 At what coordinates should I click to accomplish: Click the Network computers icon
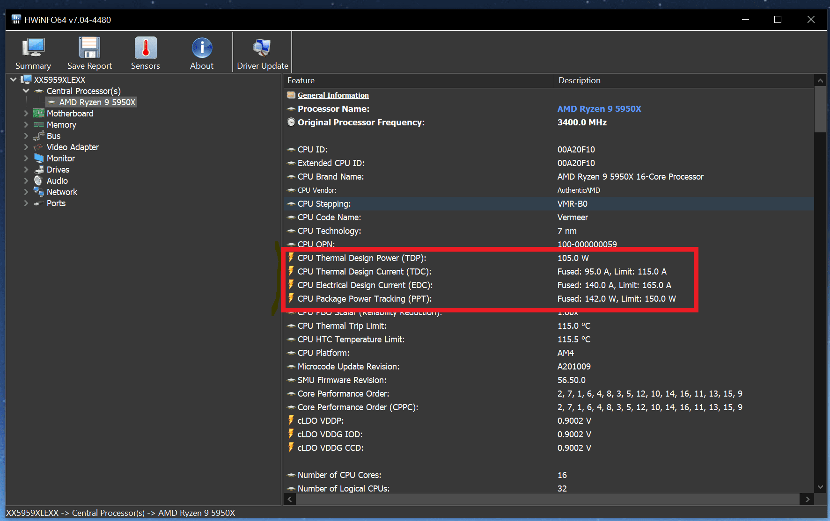[39, 192]
